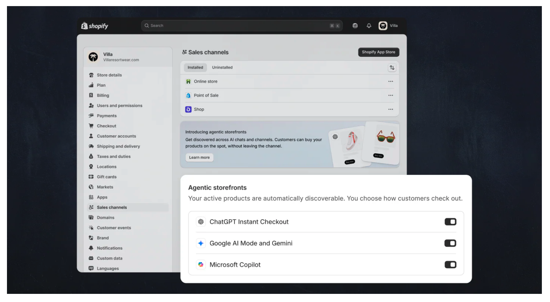Toggle Google AI Mode and Gemini switch

(x=450, y=243)
